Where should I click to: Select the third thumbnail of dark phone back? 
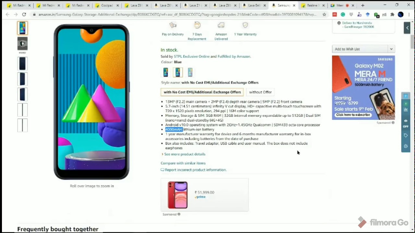coord(22,64)
